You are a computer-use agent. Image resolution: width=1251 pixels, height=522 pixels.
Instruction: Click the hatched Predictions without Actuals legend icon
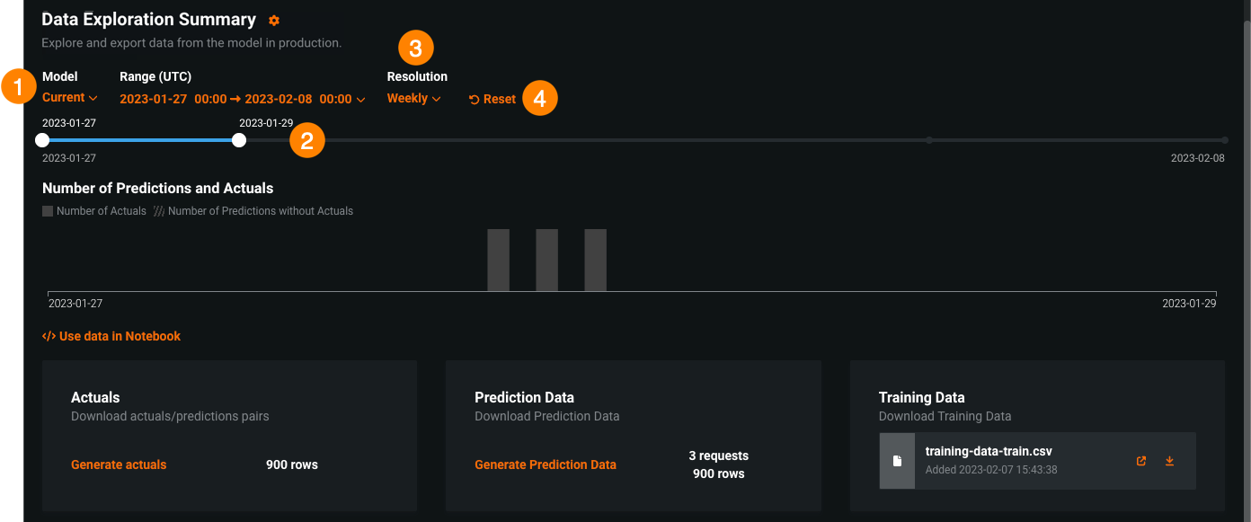(158, 211)
